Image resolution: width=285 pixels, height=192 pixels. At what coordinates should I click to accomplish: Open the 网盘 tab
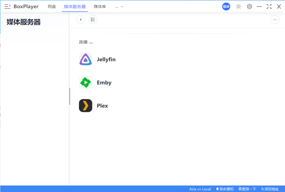[52, 7]
